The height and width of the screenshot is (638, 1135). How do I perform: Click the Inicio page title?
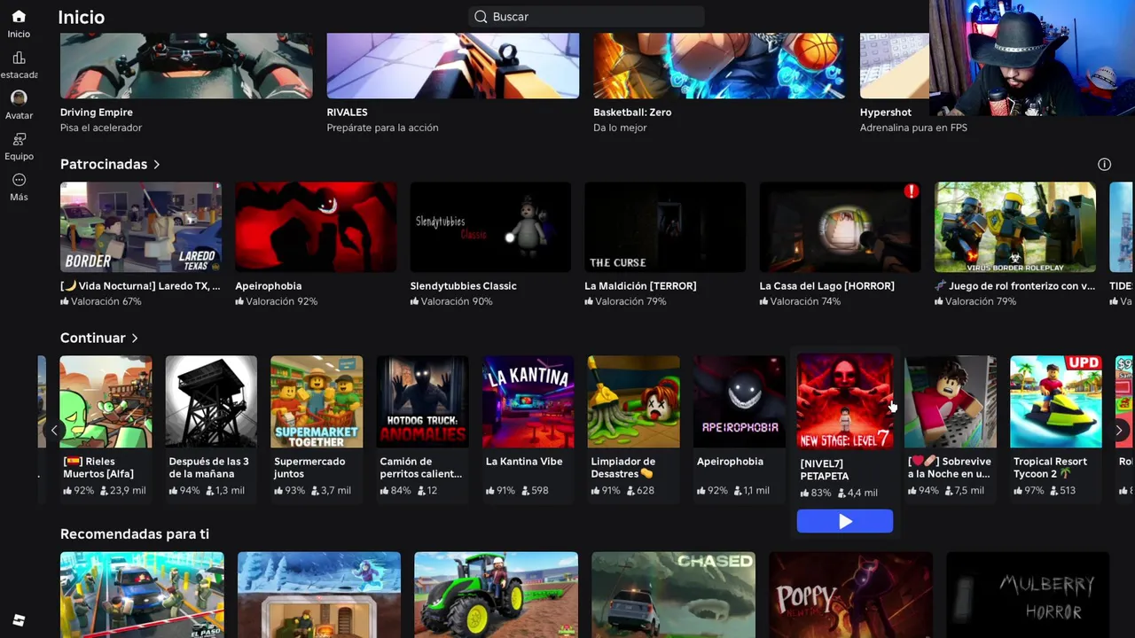(x=81, y=18)
